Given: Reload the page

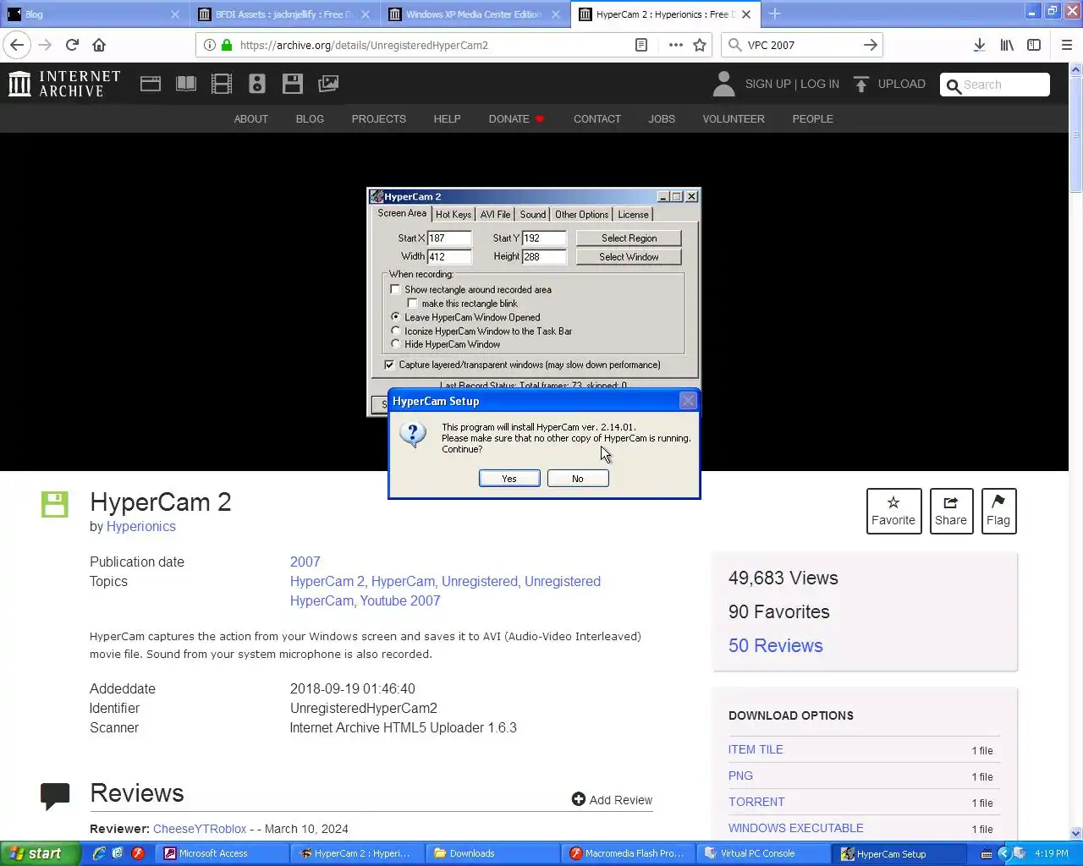Looking at the screenshot, I should [x=72, y=45].
